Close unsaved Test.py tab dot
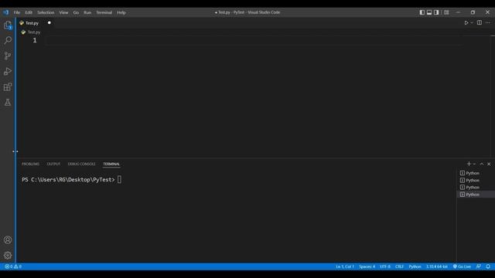 coord(49,22)
